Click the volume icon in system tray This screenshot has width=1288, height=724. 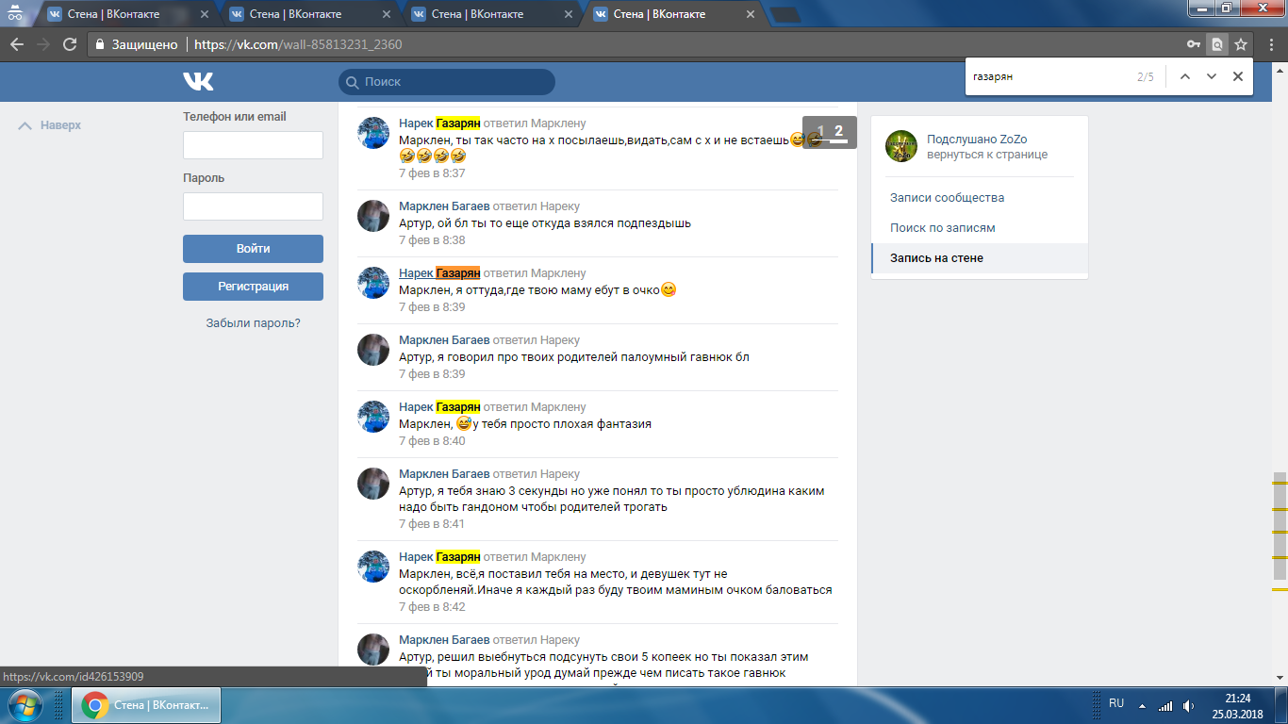[1188, 705]
